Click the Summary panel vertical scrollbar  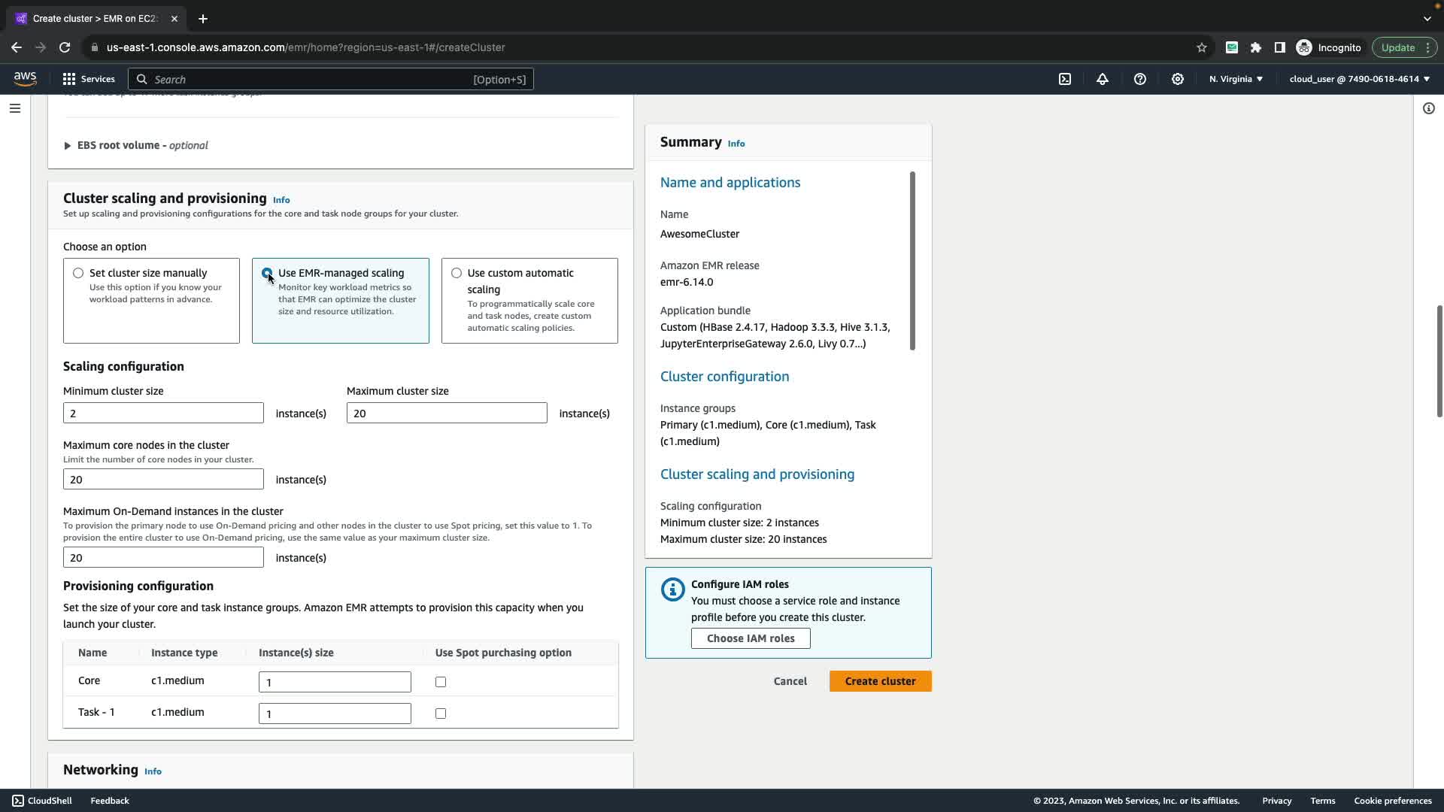click(x=912, y=260)
